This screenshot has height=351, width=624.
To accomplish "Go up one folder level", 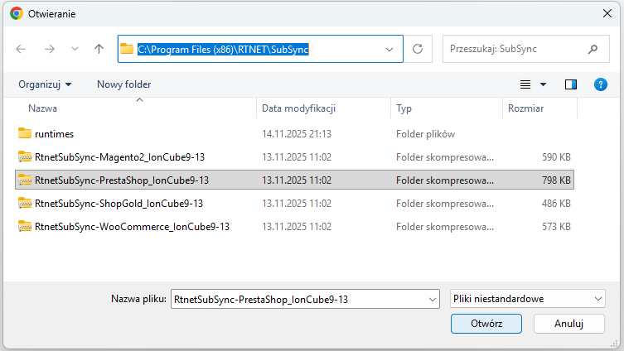I will point(99,49).
